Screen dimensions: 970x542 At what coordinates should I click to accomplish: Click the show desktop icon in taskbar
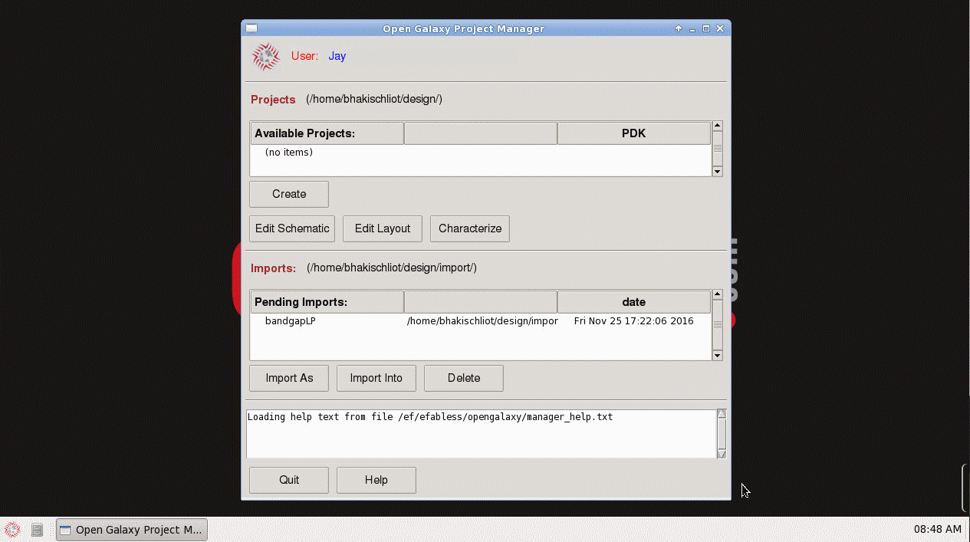(37, 529)
